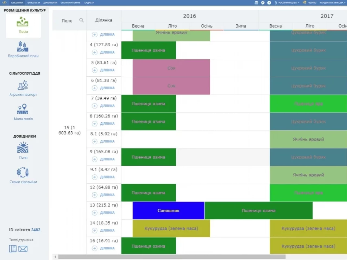
Task: Expand ділянка under field 8.1 (5.92 га)
Action: click(95, 141)
